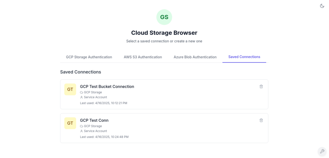Screen dimensions: 329x158
Task: Click cloud icon in GCP Test Bucket Connection
Action: point(82,92)
